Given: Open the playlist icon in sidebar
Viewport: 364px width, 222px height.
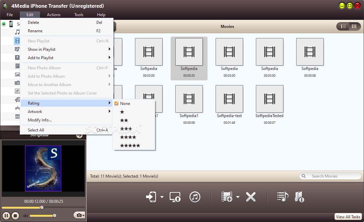Looking at the screenshot, I should pos(17,49).
